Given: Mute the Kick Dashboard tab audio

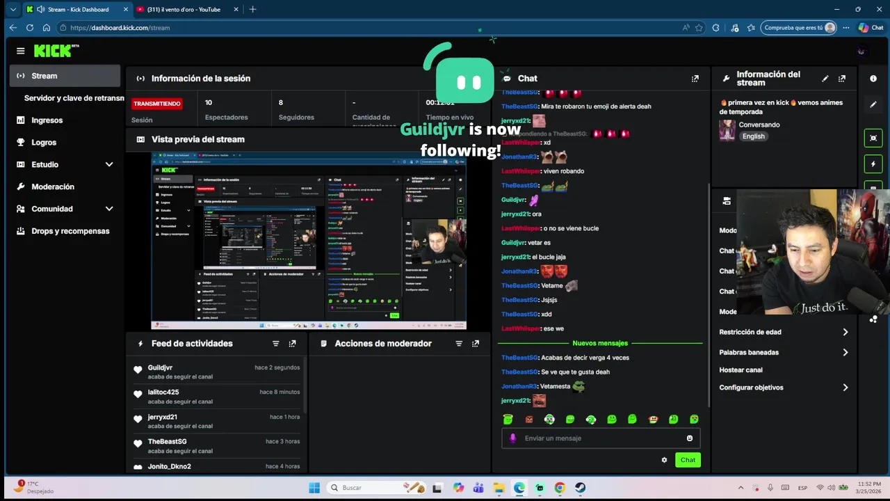Looking at the screenshot, I should point(40,10).
